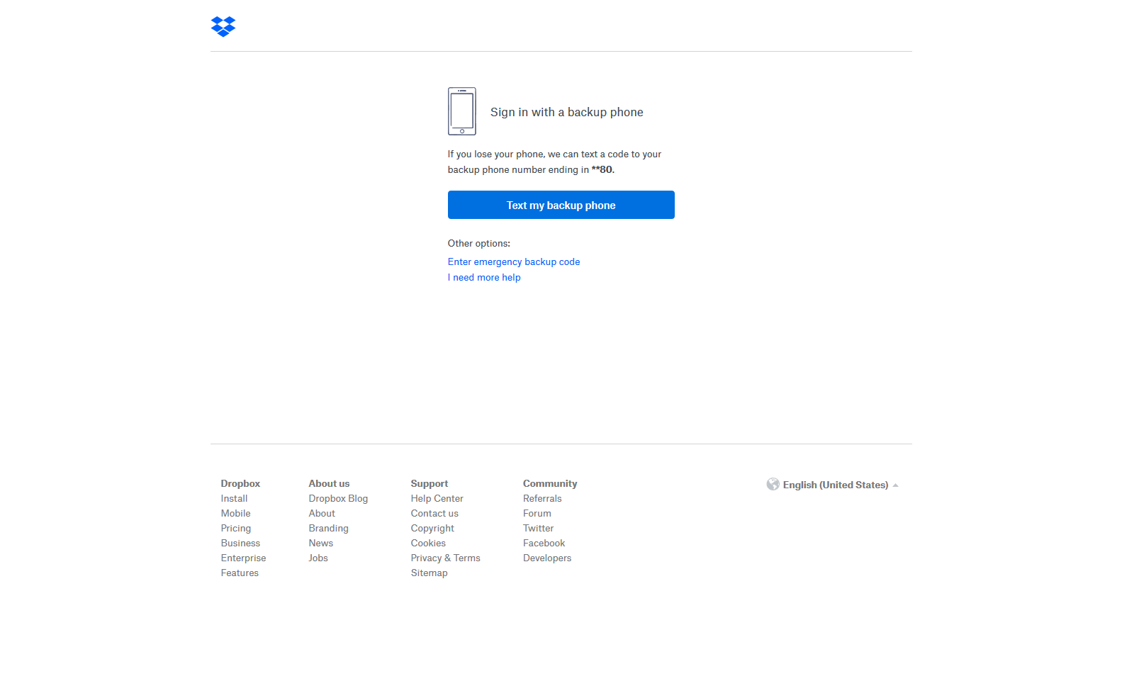Image resolution: width=1122 pixels, height=681 pixels.
Task: Open the Enter emergency backup code link
Action: pos(514,261)
